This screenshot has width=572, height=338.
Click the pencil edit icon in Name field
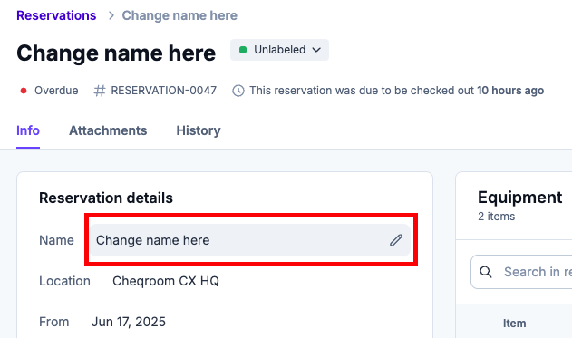coord(396,240)
